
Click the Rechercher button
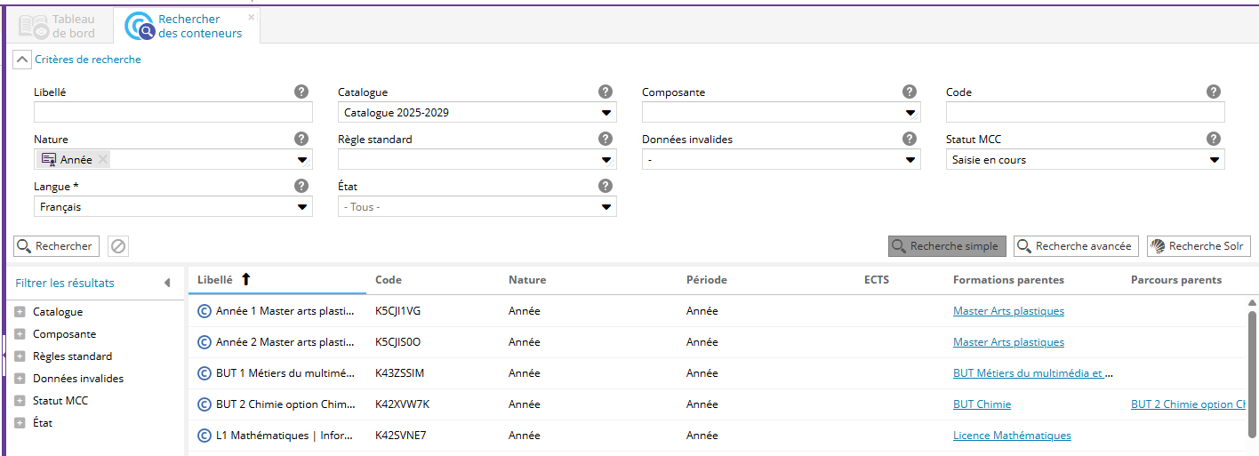pyautogui.click(x=56, y=246)
